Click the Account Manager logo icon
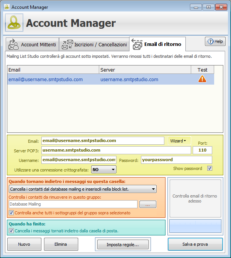231x258 pixels. (x=14, y=23)
